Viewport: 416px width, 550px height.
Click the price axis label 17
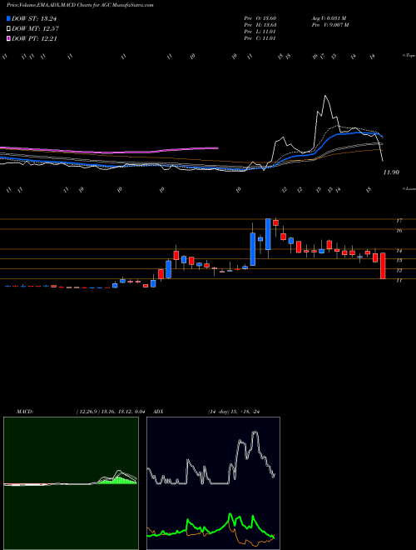click(399, 221)
